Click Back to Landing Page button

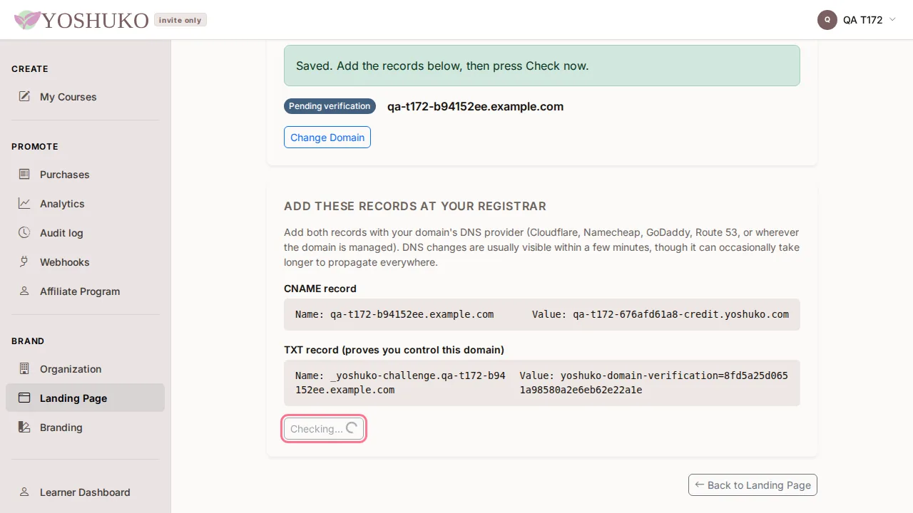(753, 485)
